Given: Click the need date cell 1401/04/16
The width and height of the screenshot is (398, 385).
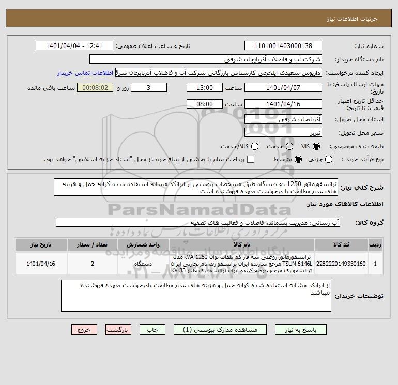Looking at the screenshot, I should pyautogui.click(x=41, y=264).
